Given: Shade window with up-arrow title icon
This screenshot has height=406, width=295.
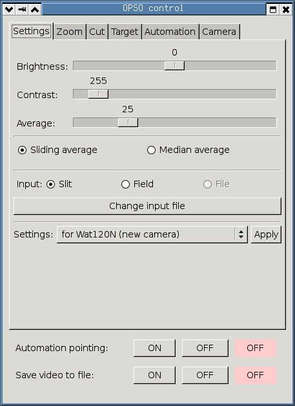Looking at the screenshot, I should tap(35, 10).
